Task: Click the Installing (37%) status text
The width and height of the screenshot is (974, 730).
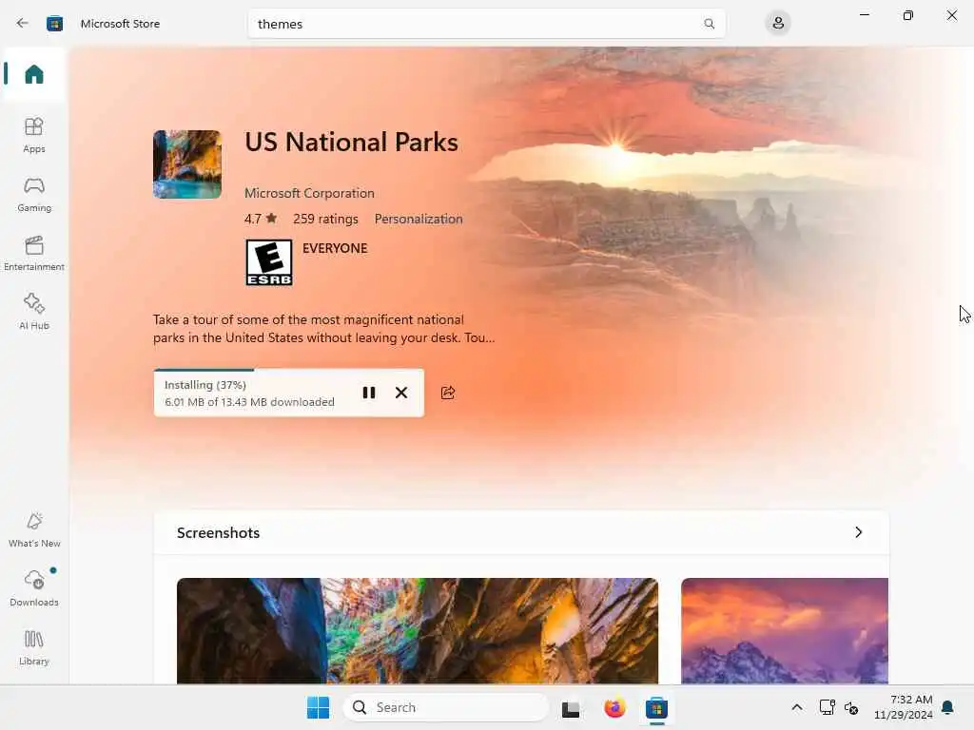Action: (x=205, y=385)
